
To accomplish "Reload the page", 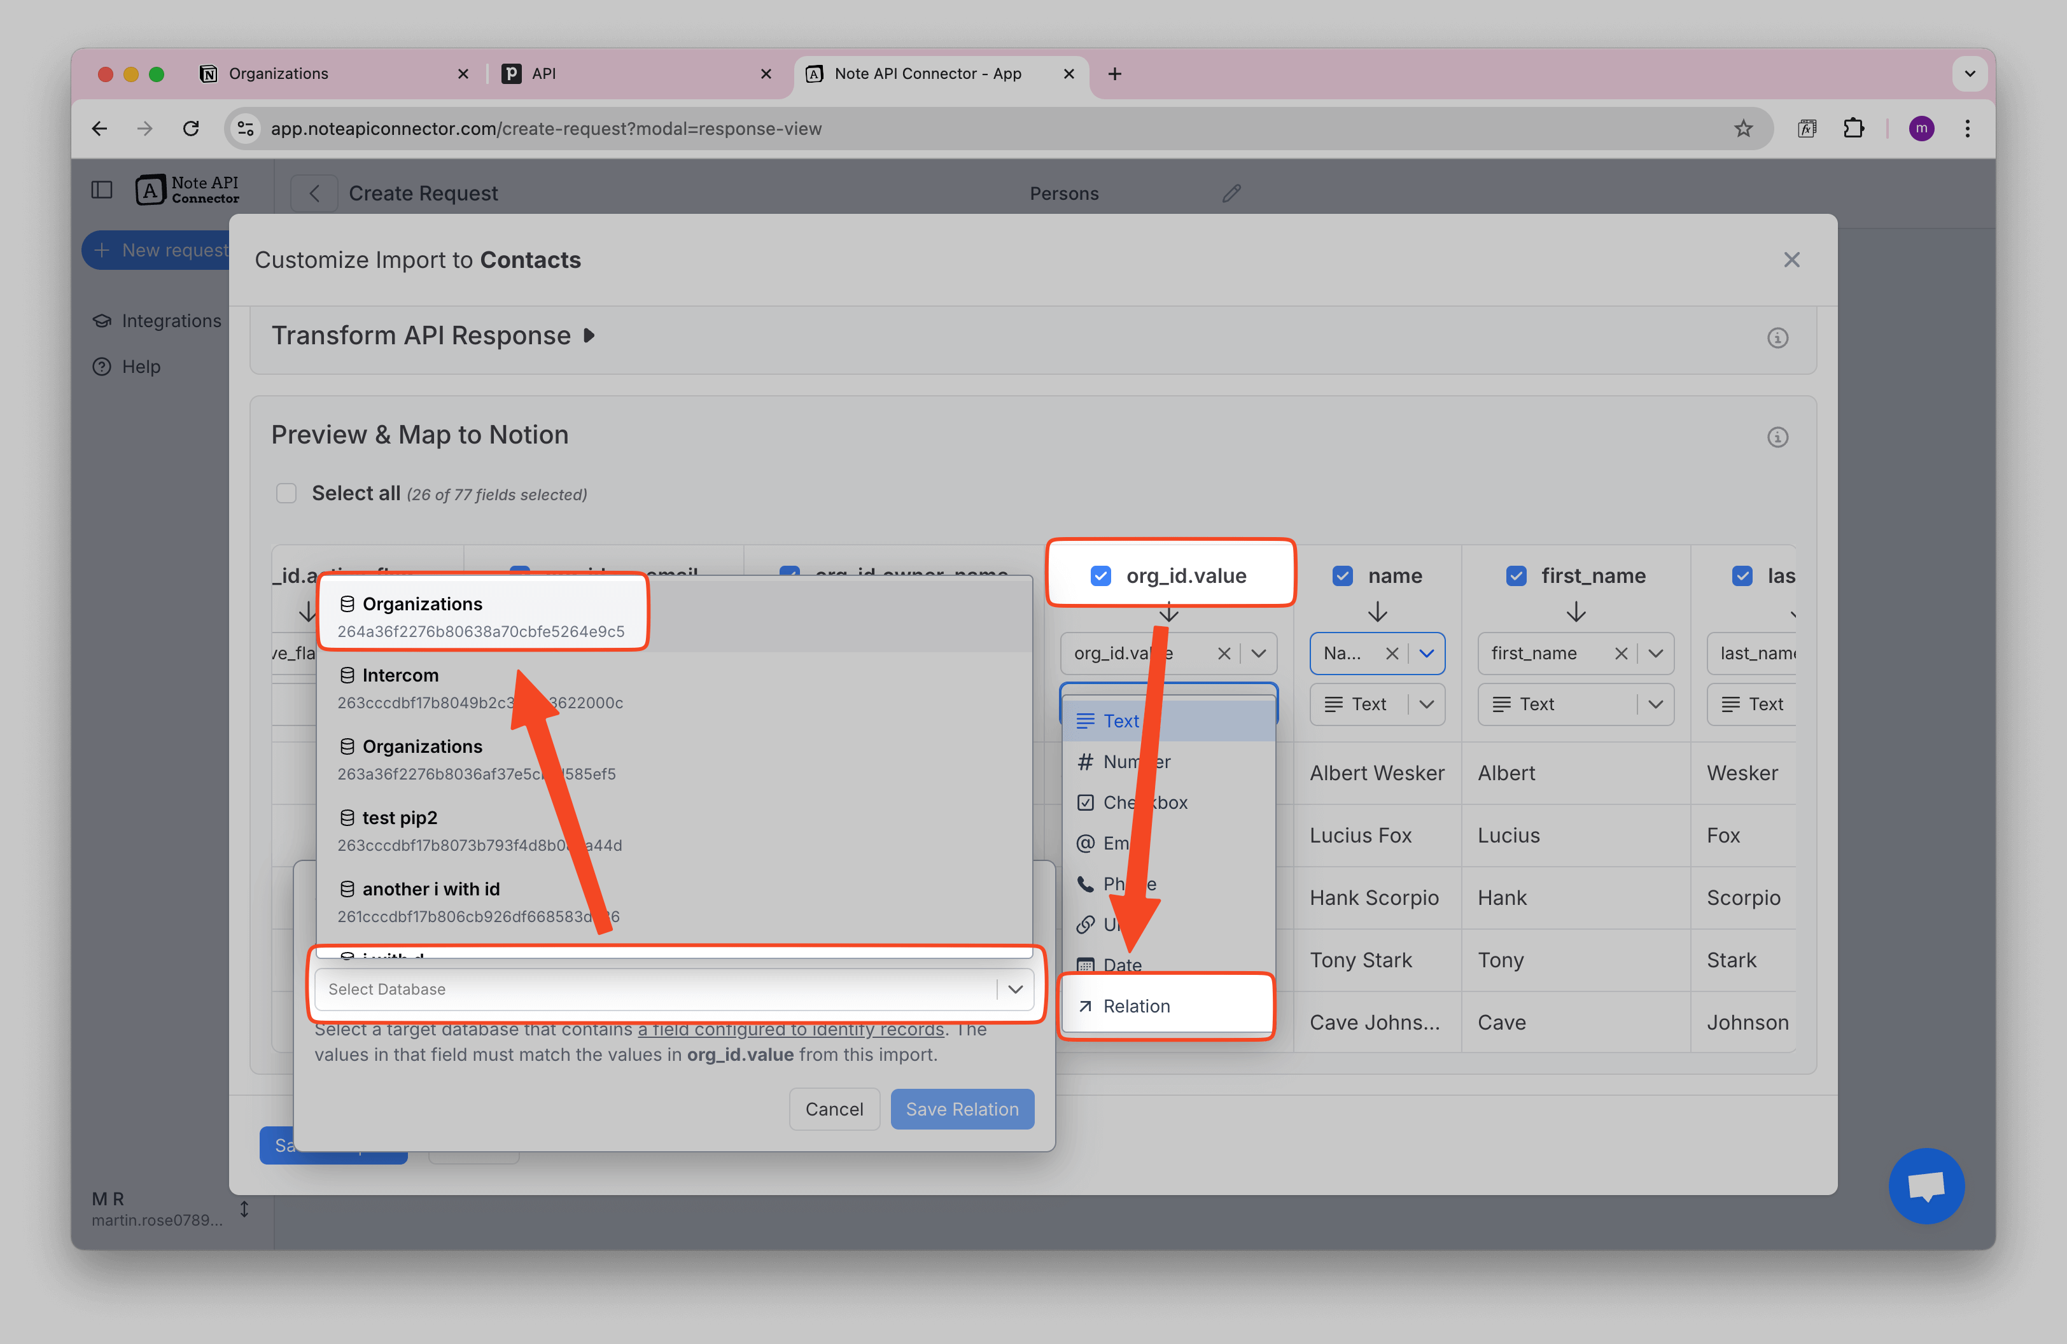I will pos(191,129).
